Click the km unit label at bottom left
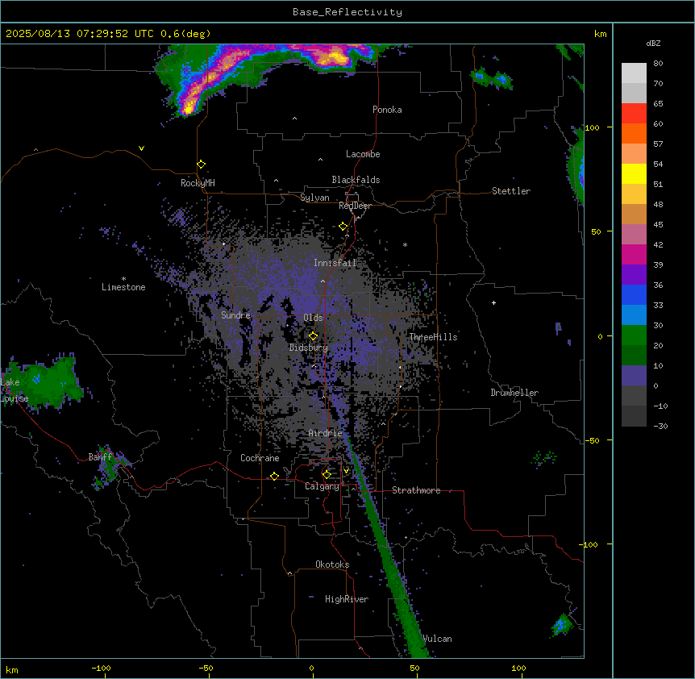 click(x=12, y=669)
